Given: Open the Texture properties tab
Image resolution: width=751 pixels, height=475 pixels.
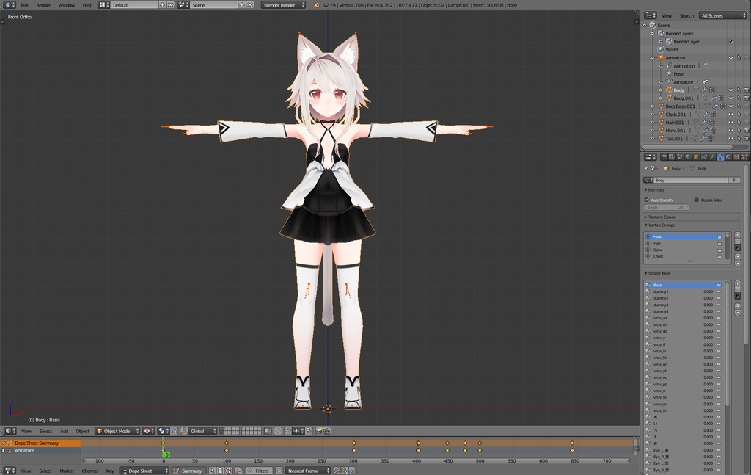Looking at the screenshot, I should (x=736, y=157).
